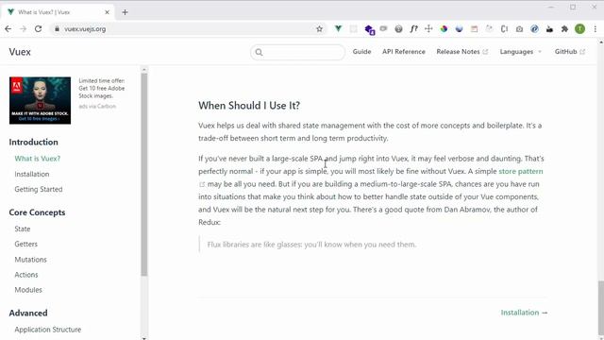Click the Limited time offer ad text
Screen dimensions: 604x340
point(102,88)
